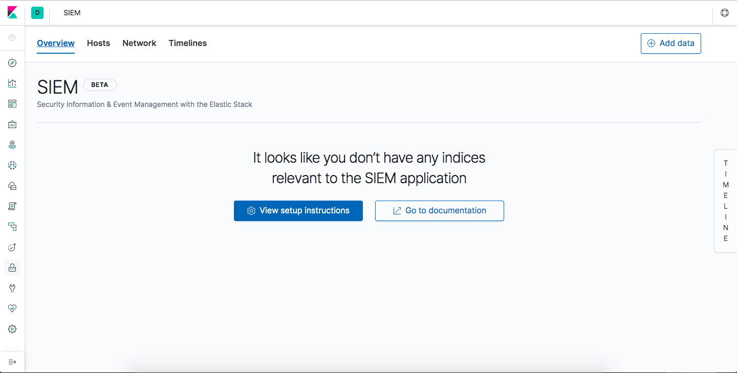The height and width of the screenshot is (373, 737).
Task: Open Dashboard icon in sidebar
Action: (12, 104)
